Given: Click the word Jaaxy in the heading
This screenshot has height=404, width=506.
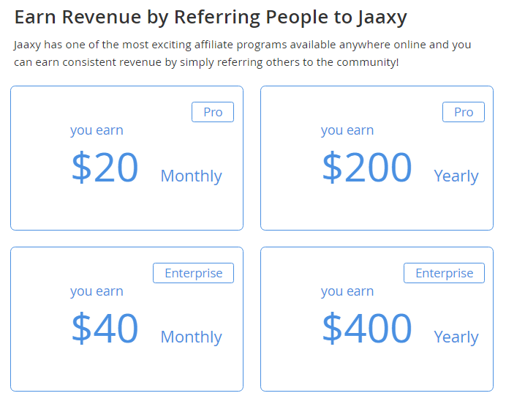Looking at the screenshot, I should coord(382,18).
